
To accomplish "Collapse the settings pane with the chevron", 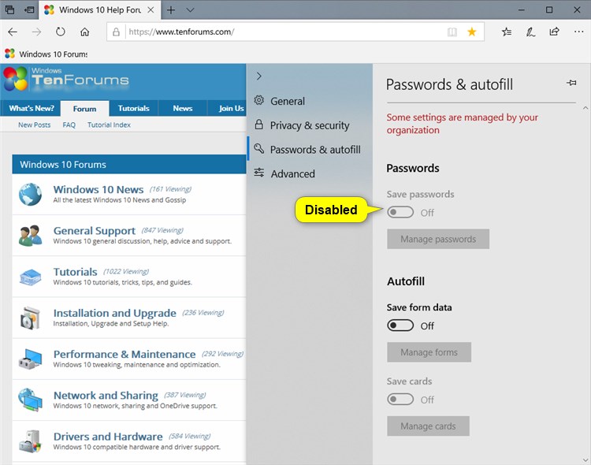I will coord(259,76).
